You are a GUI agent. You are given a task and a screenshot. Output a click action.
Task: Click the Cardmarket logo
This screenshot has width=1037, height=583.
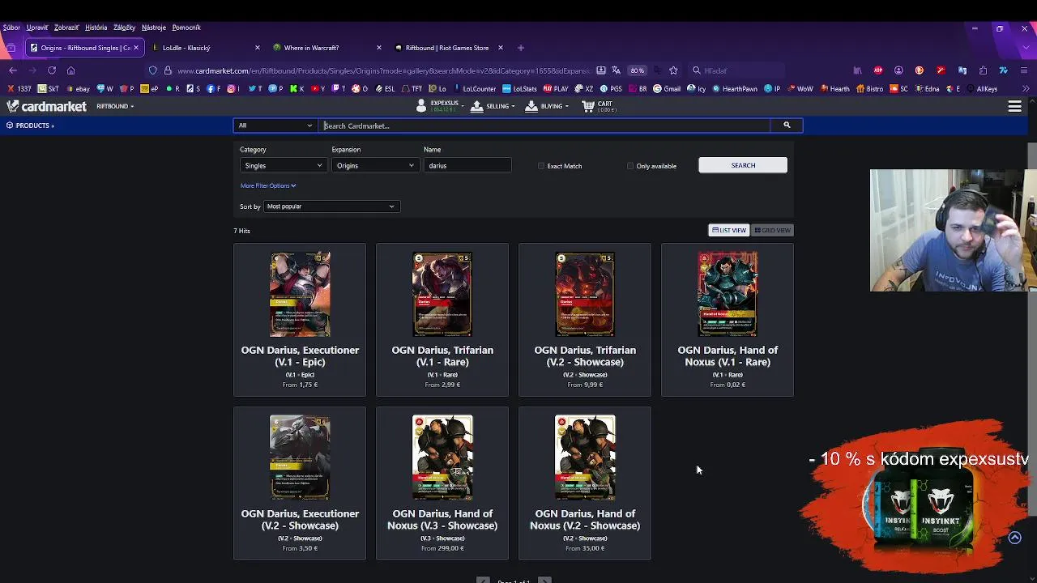46,106
